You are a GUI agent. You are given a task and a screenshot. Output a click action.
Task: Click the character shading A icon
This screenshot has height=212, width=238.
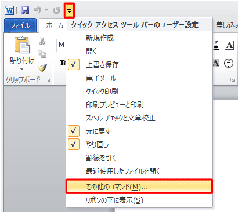(216, 63)
